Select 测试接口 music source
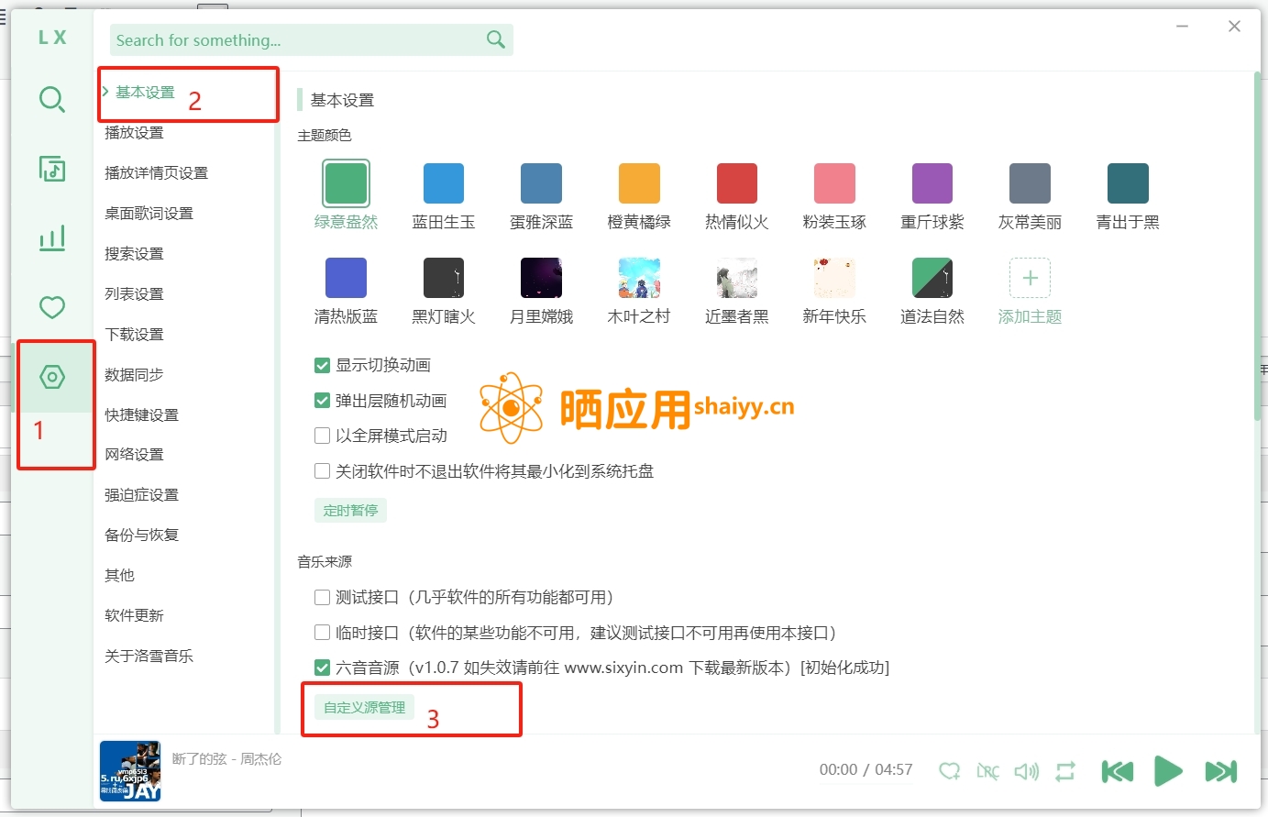1268x817 pixels. pyautogui.click(x=322, y=597)
